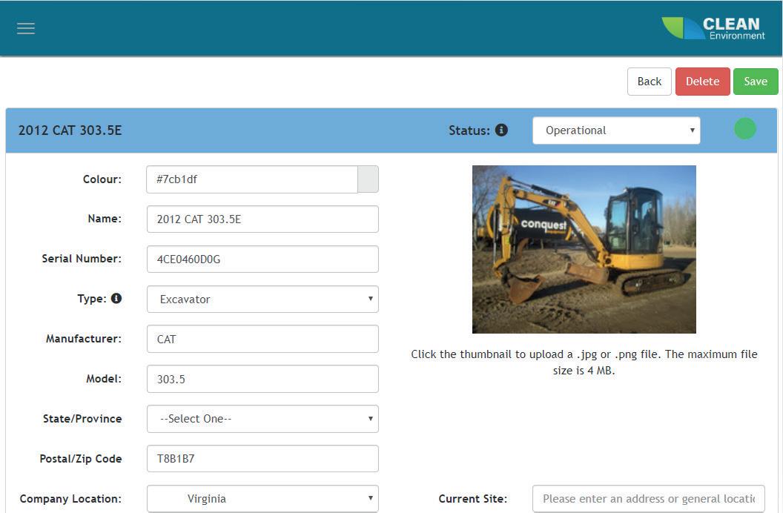
Task: Click the green status indicator circle
Action: 745,129
